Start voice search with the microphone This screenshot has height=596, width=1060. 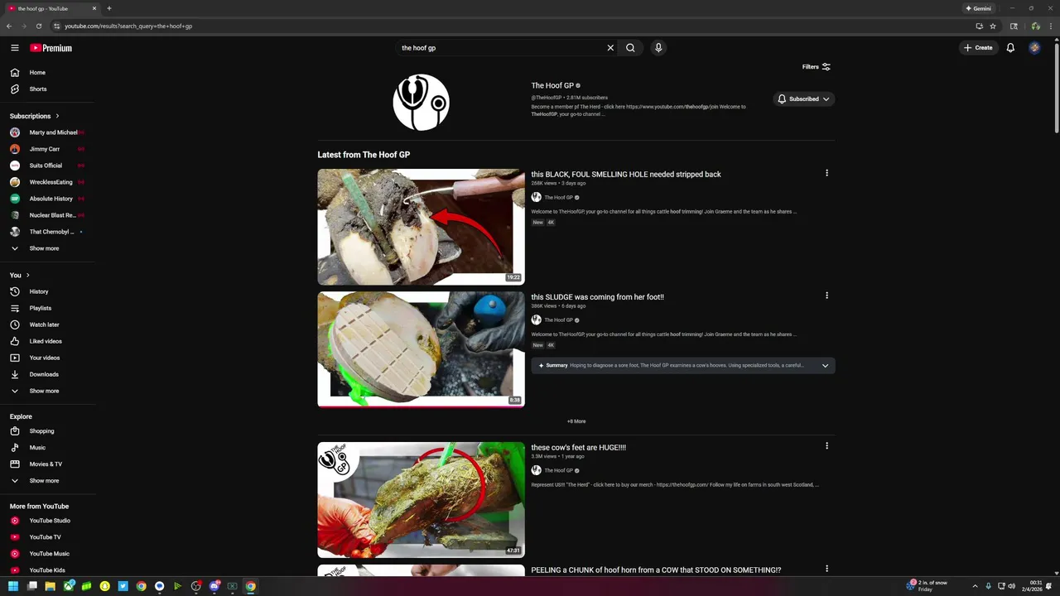[x=658, y=48]
